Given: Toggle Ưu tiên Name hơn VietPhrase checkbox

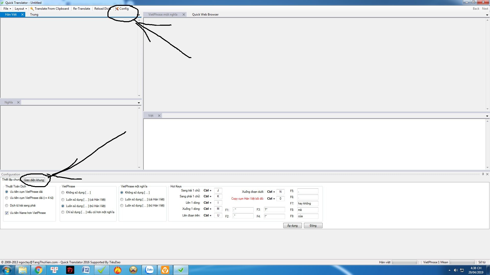Looking at the screenshot, I should 7,213.
